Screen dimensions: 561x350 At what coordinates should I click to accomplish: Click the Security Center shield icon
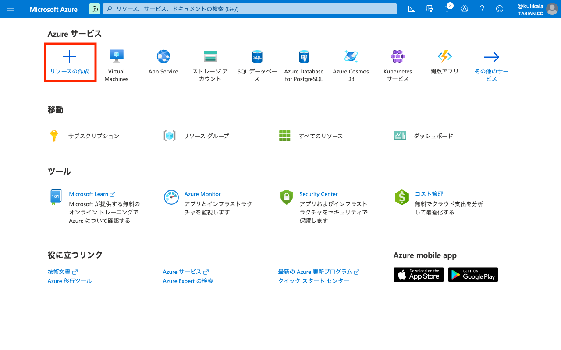286,197
